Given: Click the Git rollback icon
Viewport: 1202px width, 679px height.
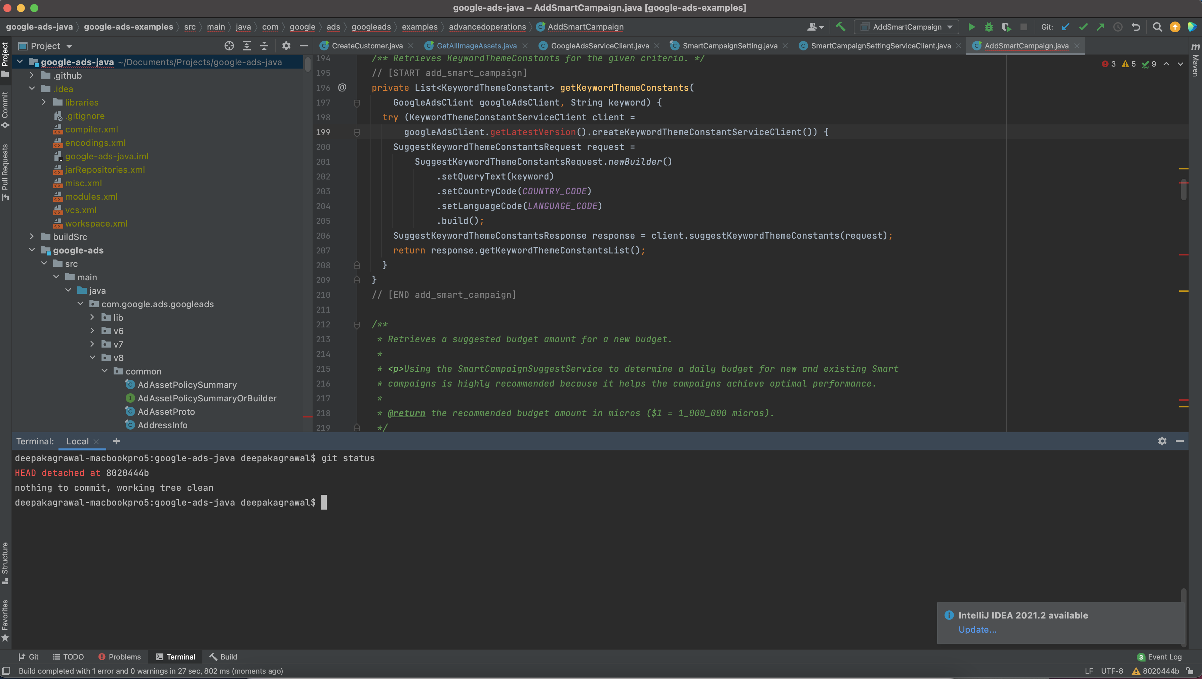Looking at the screenshot, I should 1135,27.
